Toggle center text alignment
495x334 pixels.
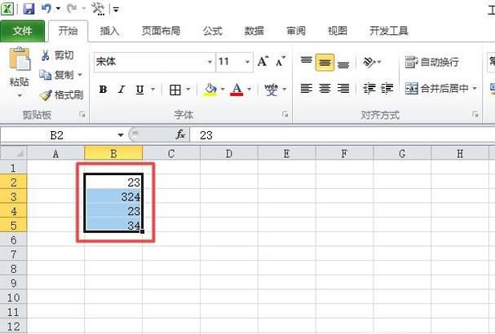325,89
